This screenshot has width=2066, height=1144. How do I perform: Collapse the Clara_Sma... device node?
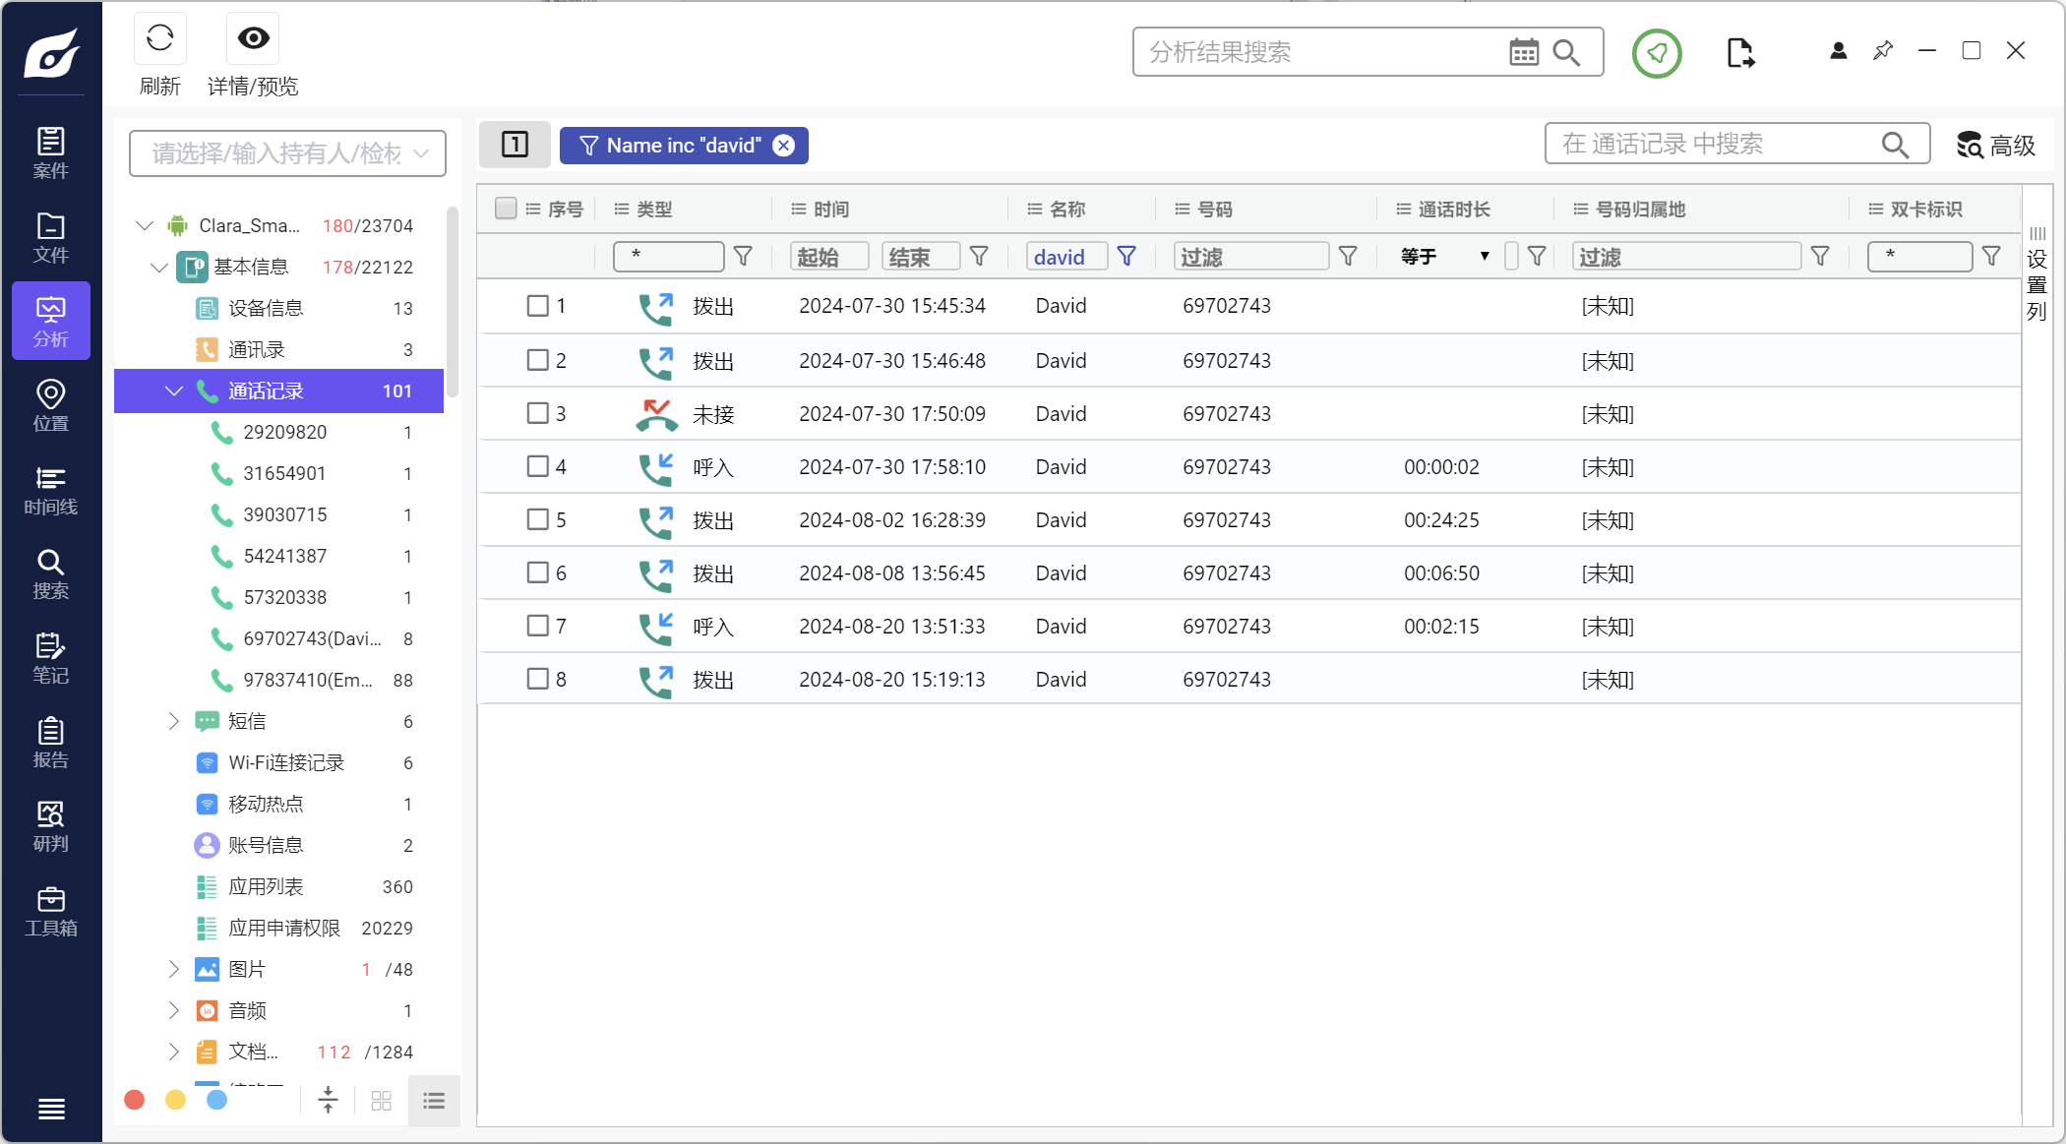(145, 225)
